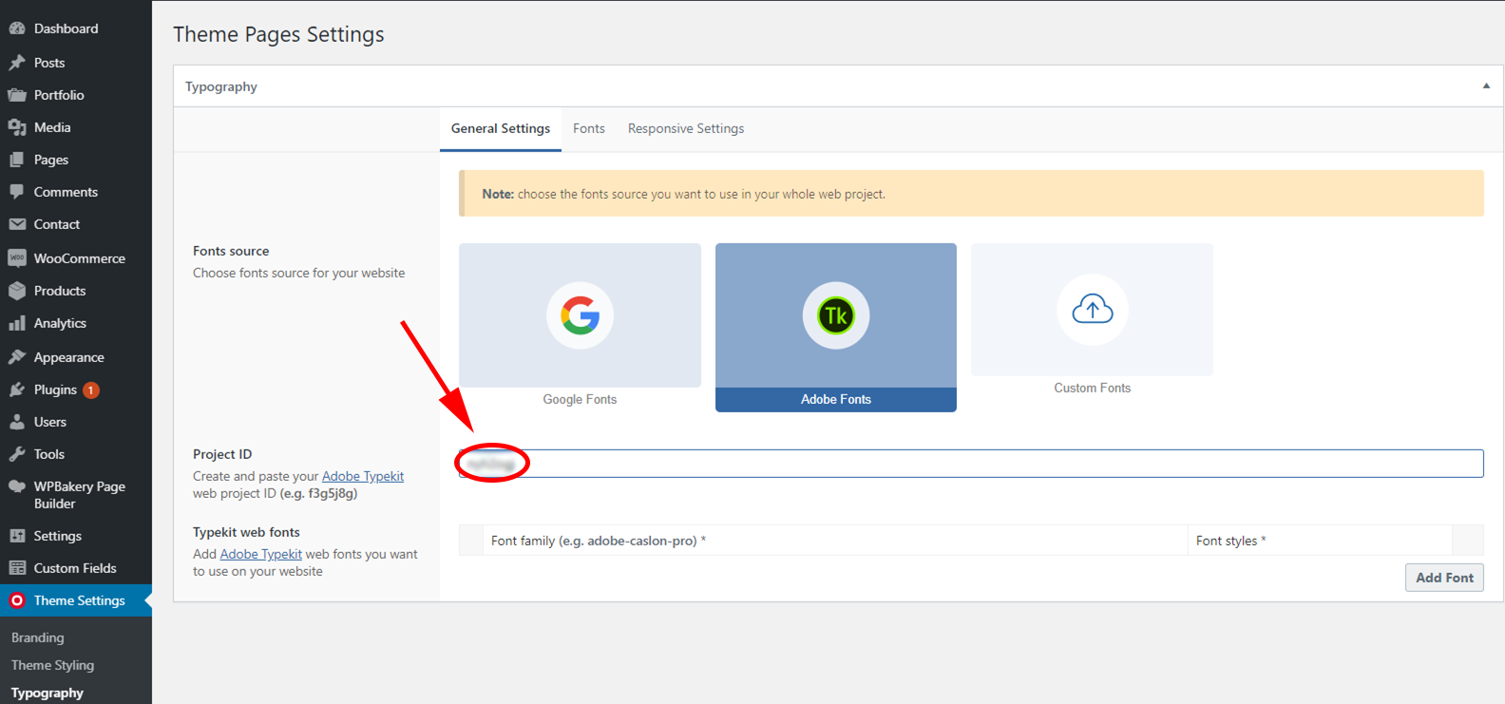Switch to the General Settings tab
The width and height of the screenshot is (1505, 704).
tap(501, 128)
